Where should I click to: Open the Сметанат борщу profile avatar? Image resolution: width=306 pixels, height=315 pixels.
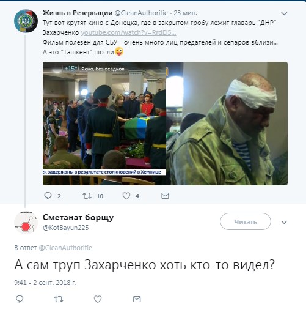(26, 223)
